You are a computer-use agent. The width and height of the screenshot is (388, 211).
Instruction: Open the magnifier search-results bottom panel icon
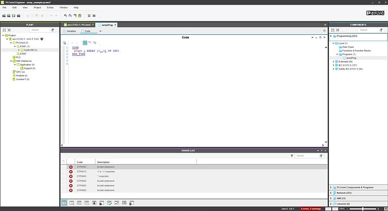[x=72, y=203]
